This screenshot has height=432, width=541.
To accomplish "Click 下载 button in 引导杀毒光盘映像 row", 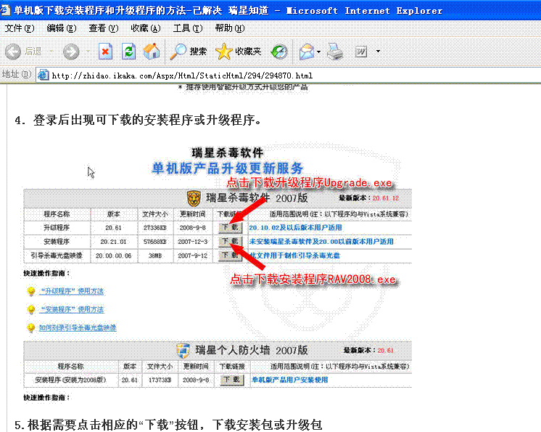I will 231,256.
